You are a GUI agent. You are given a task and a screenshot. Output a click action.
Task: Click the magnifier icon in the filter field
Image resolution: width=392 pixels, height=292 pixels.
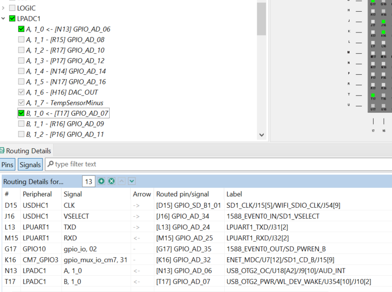coord(51,164)
